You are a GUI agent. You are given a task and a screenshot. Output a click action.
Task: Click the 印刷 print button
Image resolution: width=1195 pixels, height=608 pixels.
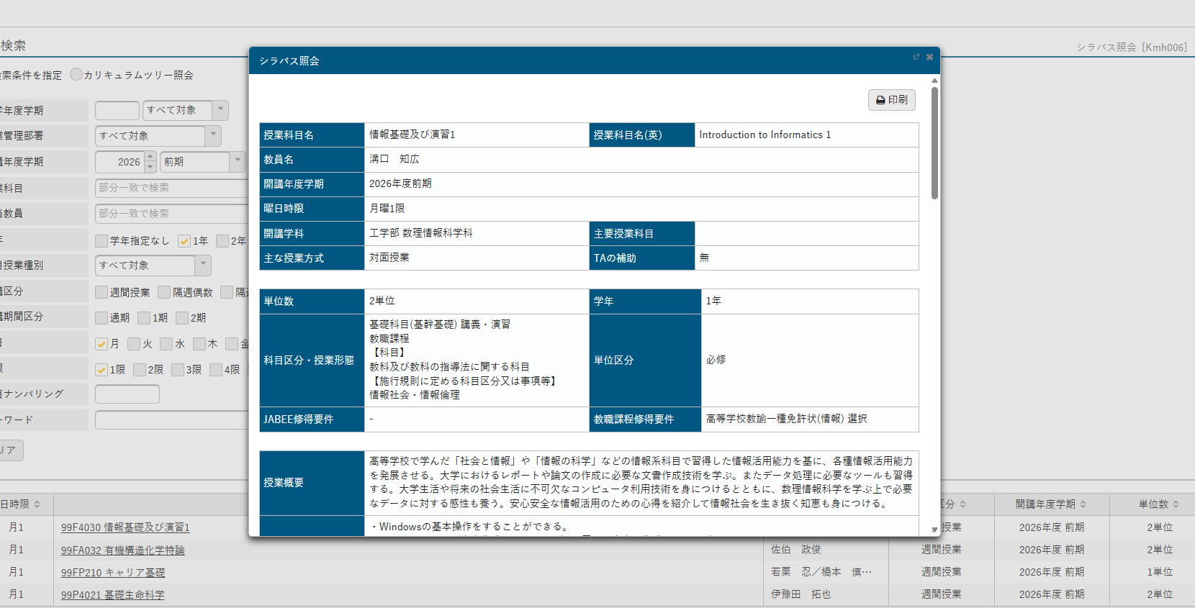click(891, 100)
